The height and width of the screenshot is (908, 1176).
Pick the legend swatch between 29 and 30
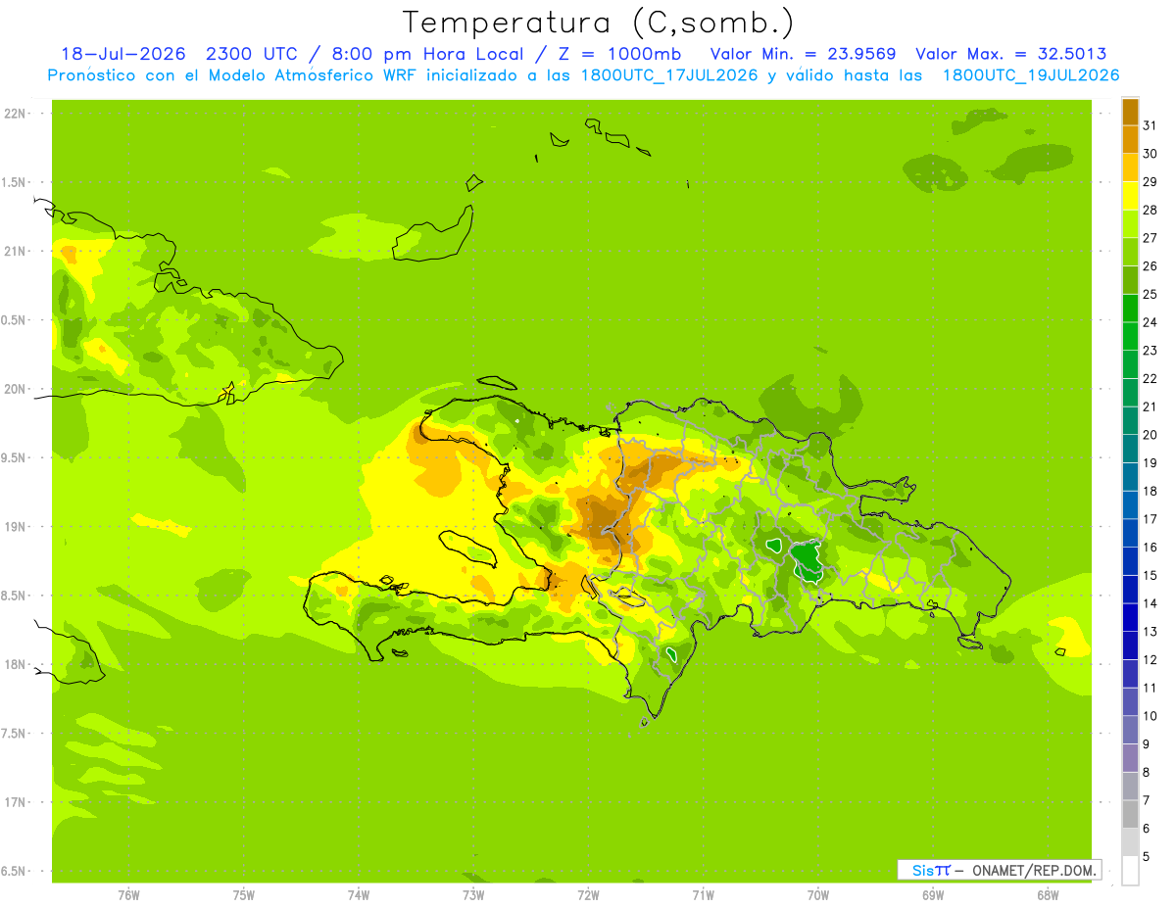1130,167
